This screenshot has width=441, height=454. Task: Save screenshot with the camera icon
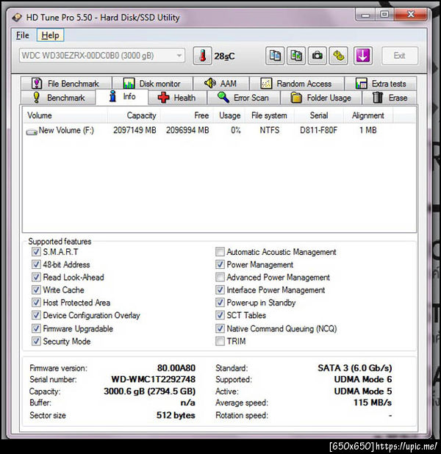pos(318,56)
